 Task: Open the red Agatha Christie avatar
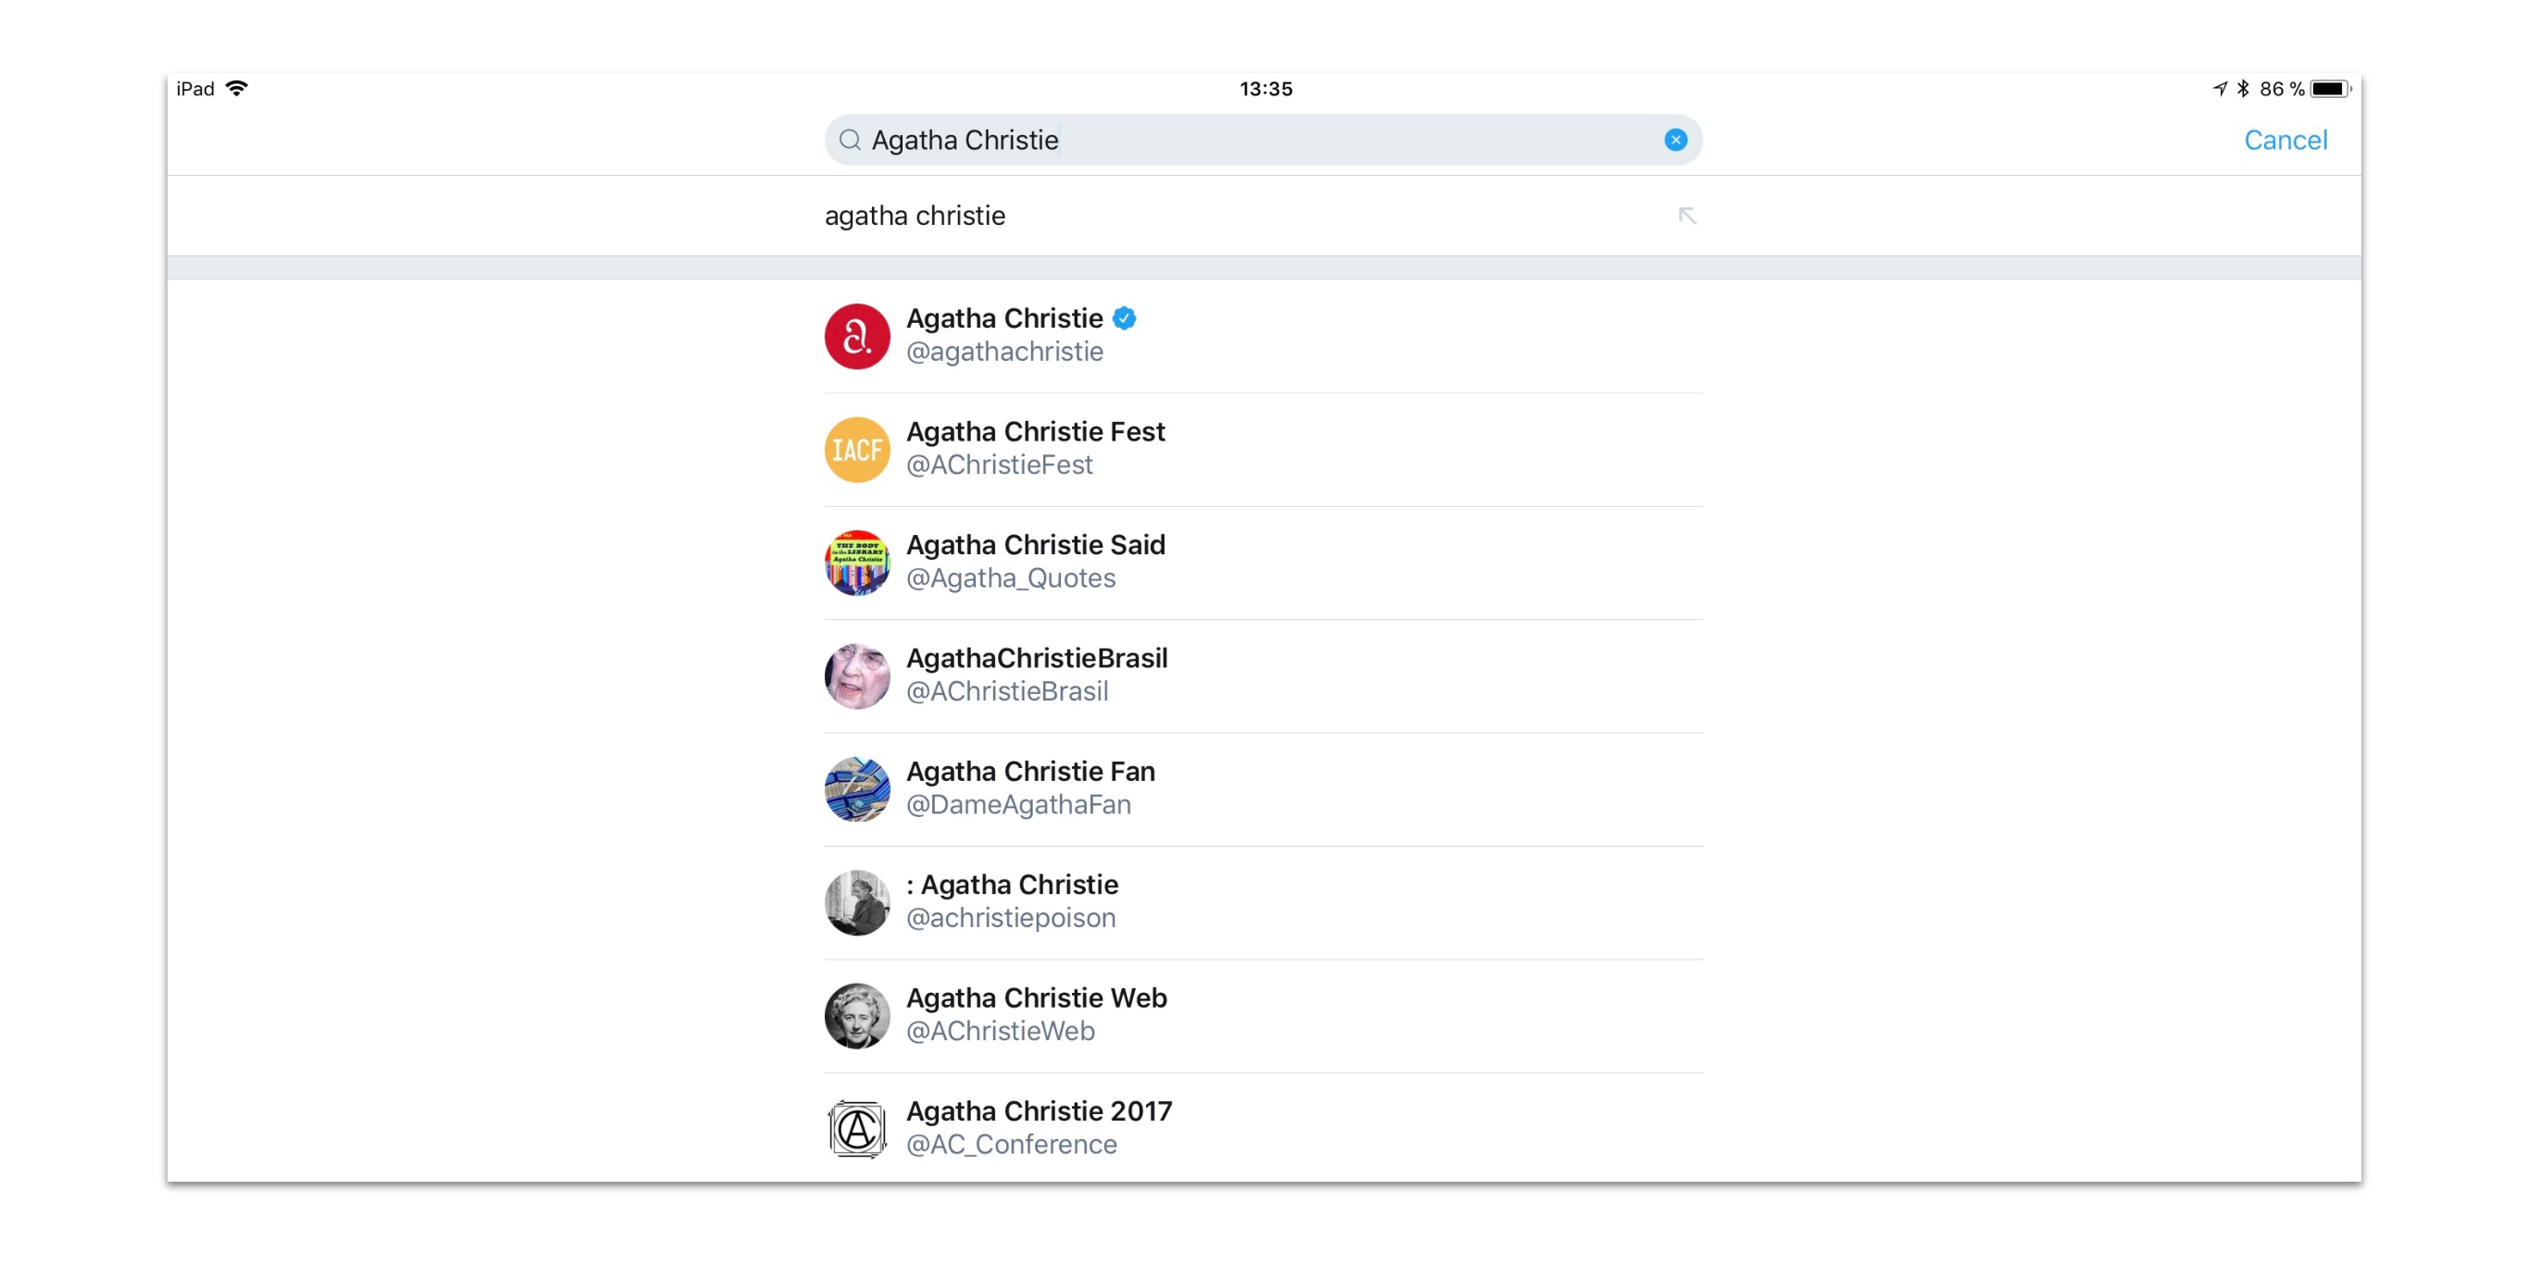[857, 337]
